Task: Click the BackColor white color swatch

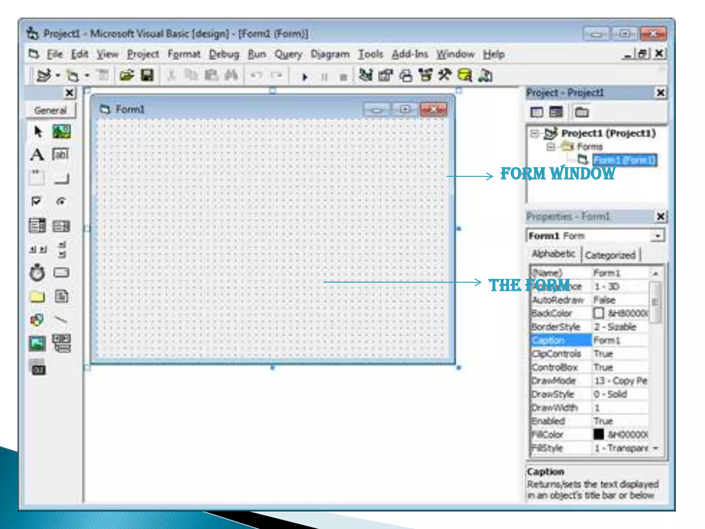Action: (x=599, y=313)
